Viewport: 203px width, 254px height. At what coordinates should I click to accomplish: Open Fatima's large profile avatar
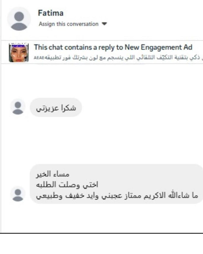point(19,19)
